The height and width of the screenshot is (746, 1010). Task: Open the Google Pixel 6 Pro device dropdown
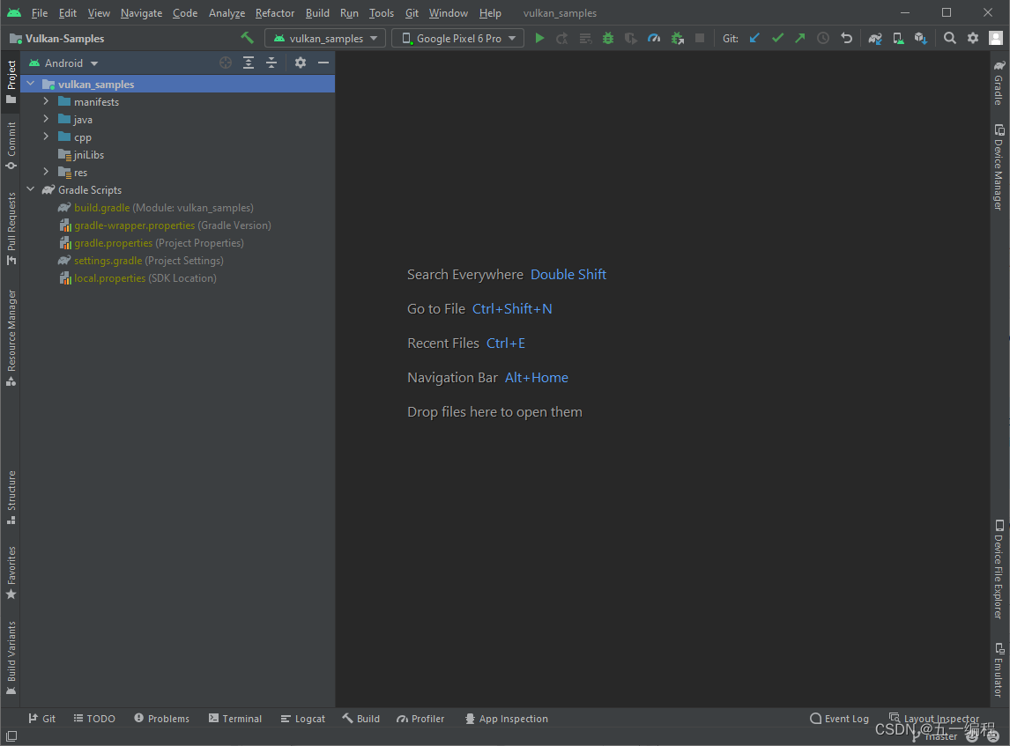click(458, 39)
